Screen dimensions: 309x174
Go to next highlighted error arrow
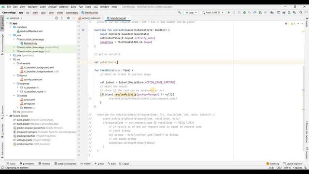pyautogui.click(x=302, y=24)
